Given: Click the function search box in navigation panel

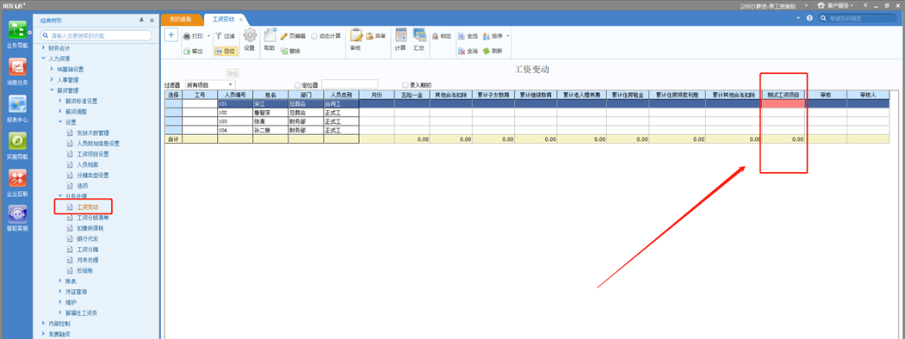Looking at the screenshot, I should pyautogui.click(x=96, y=36).
